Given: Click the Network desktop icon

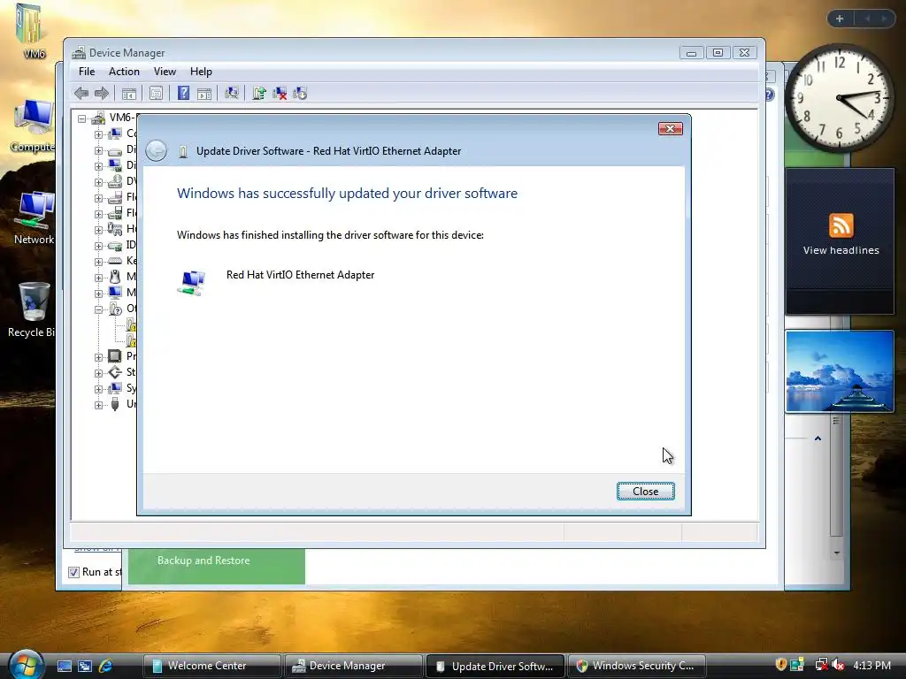Looking at the screenshot, I should 34,218.
